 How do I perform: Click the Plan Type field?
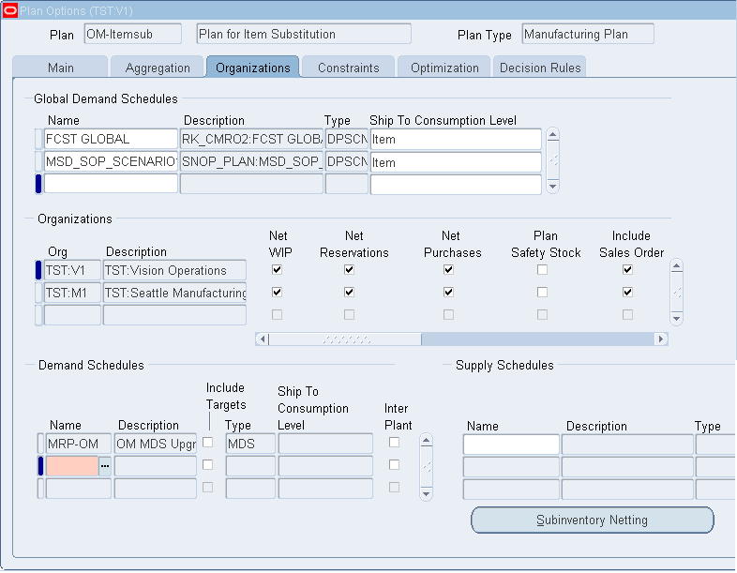coord(588,34)
